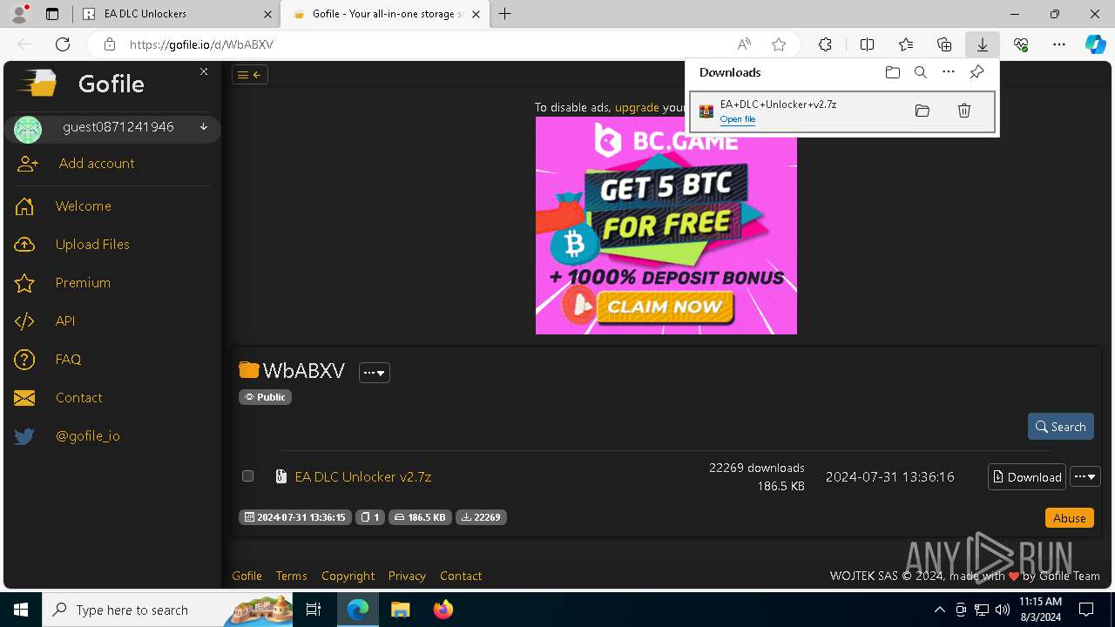Open Welcome page in sidebar
Image resolution: width=1115 pixels, height=627 pixels.
[84, 206]
